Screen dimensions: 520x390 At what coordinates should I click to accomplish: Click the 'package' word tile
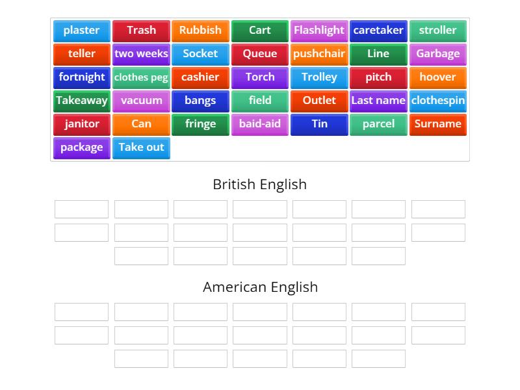(x=81, y=148)
